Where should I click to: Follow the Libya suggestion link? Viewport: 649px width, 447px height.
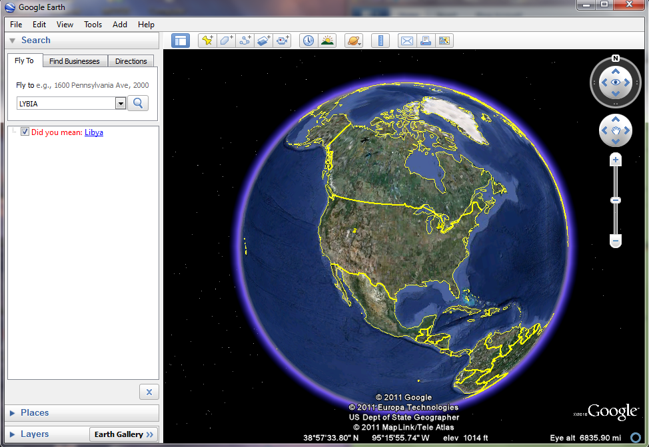click(94, 132)
